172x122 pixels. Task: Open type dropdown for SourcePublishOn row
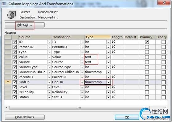109,72
